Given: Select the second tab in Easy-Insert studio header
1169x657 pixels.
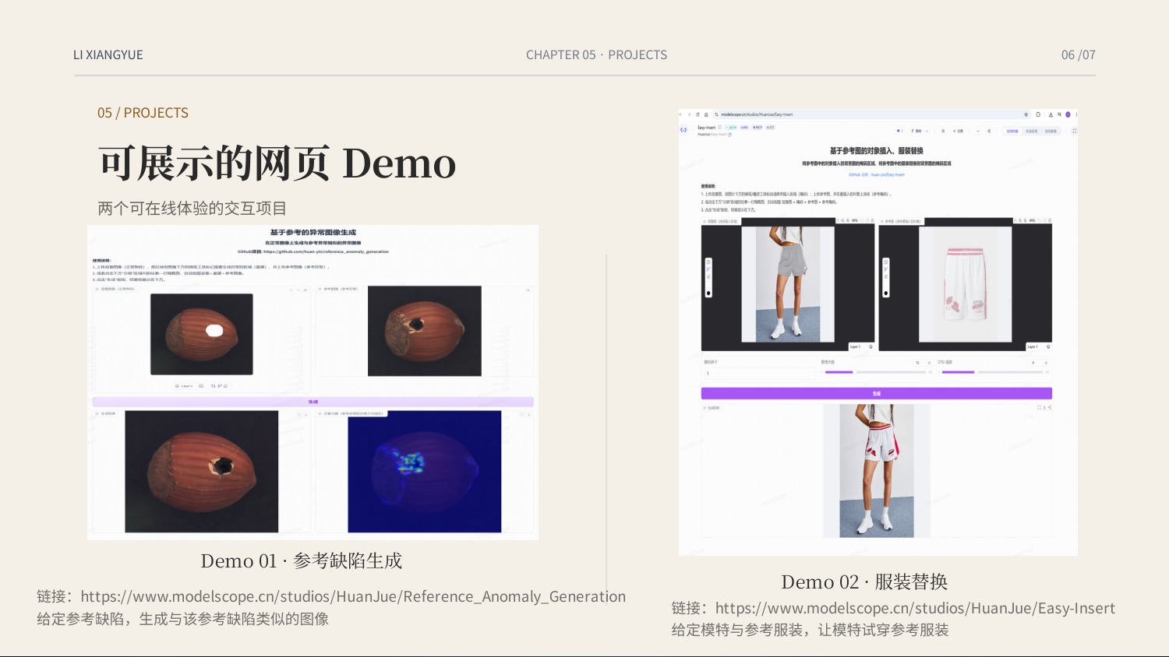Looking at the screenshot, I should [1031, 131].
